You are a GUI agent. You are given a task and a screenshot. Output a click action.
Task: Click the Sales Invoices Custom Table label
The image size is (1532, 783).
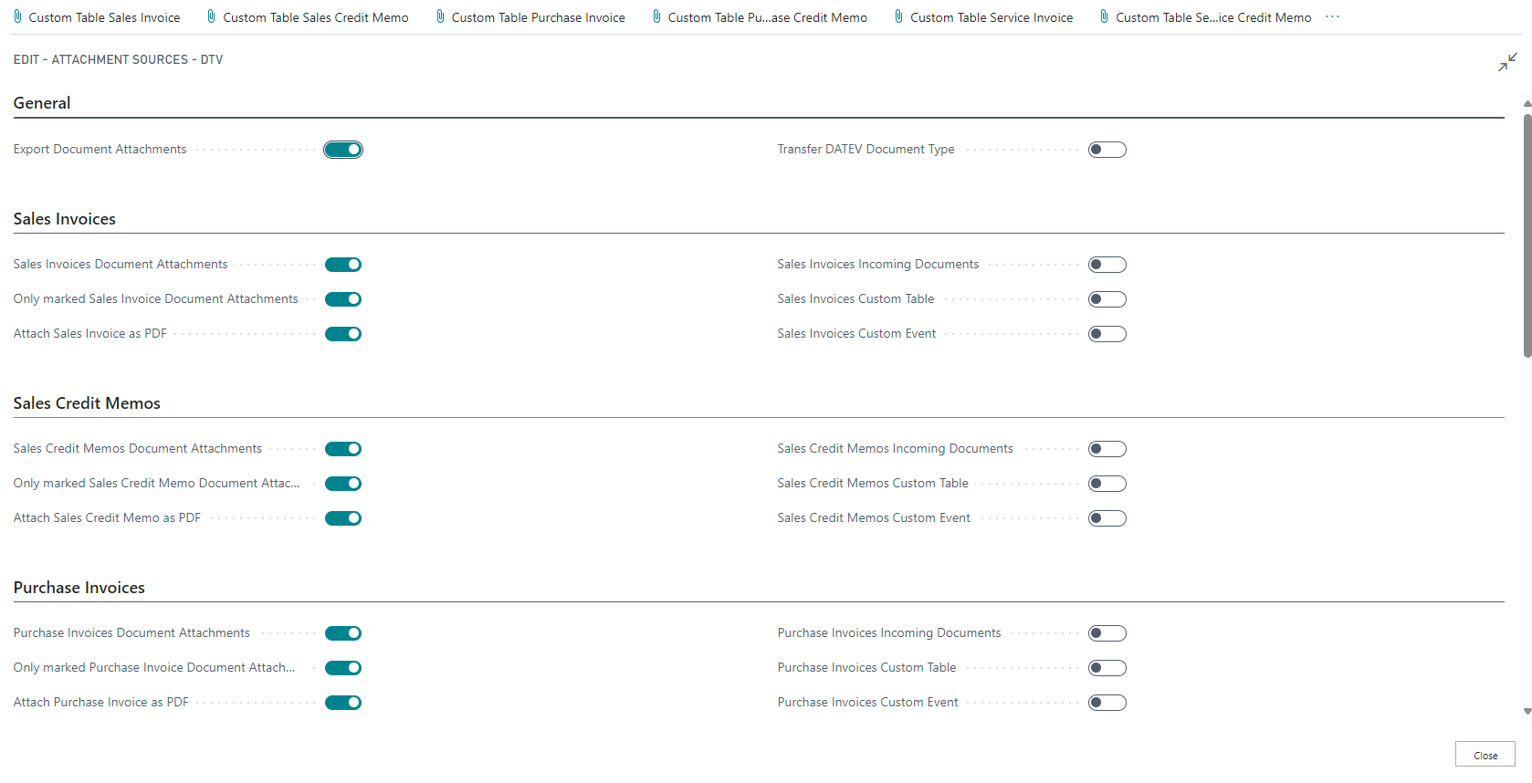(855, 299)
